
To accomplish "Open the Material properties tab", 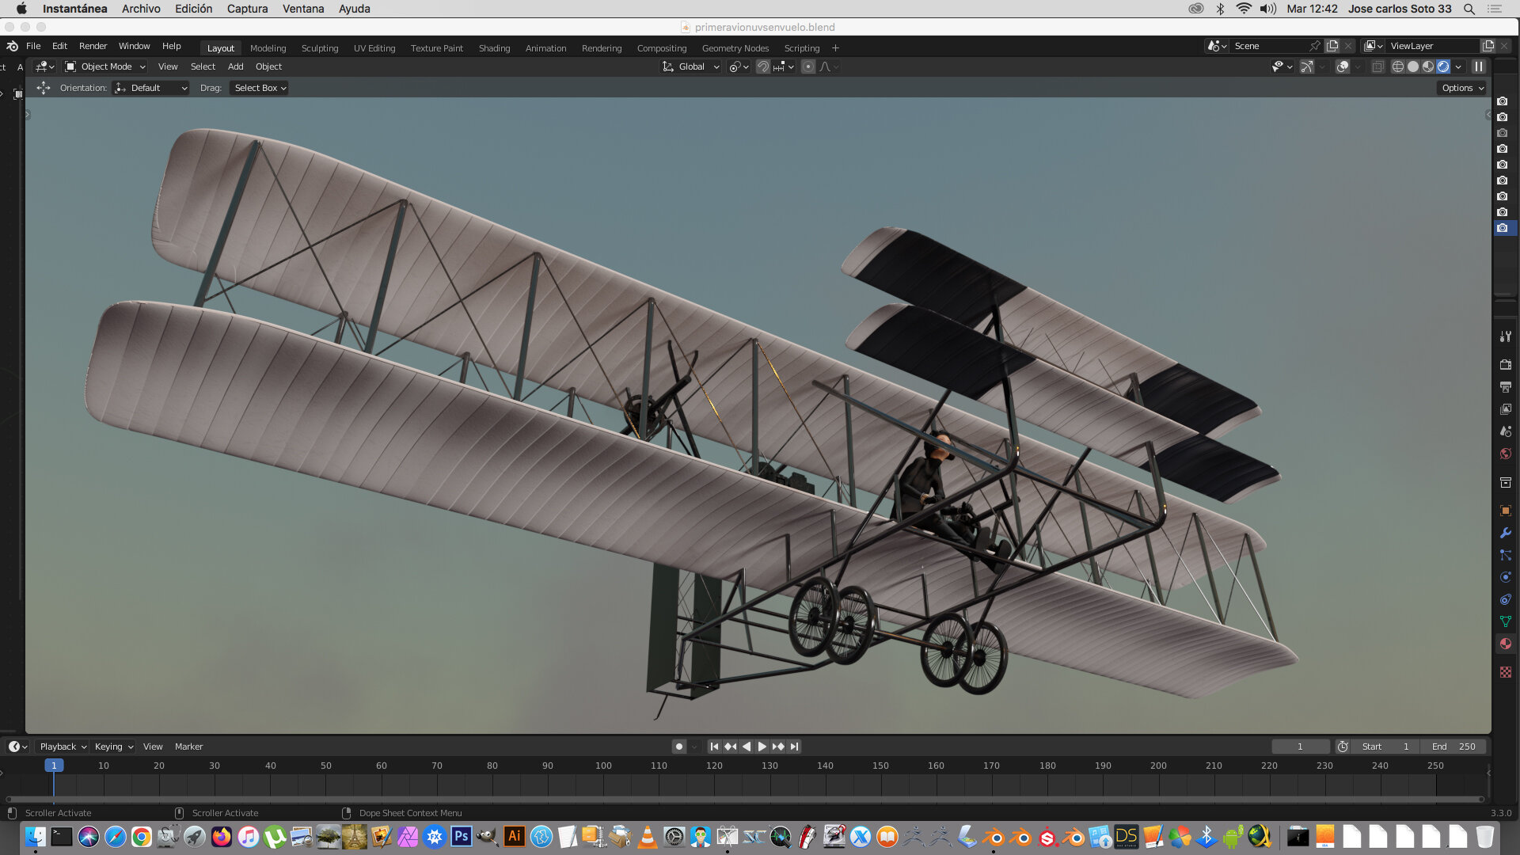I will [1505, 644].
